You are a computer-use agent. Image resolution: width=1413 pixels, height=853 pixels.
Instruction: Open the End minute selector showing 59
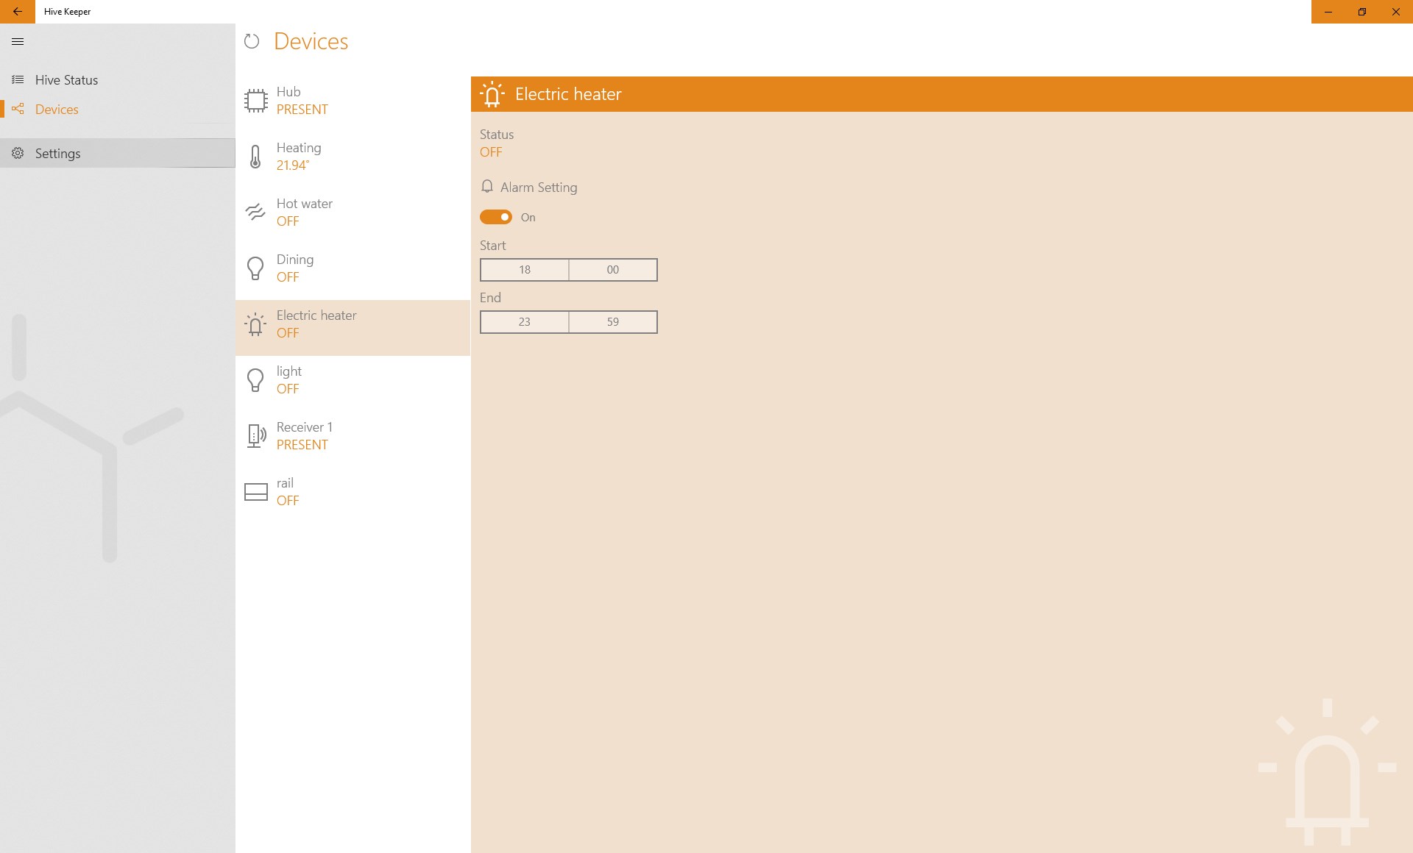click(612, 322)
